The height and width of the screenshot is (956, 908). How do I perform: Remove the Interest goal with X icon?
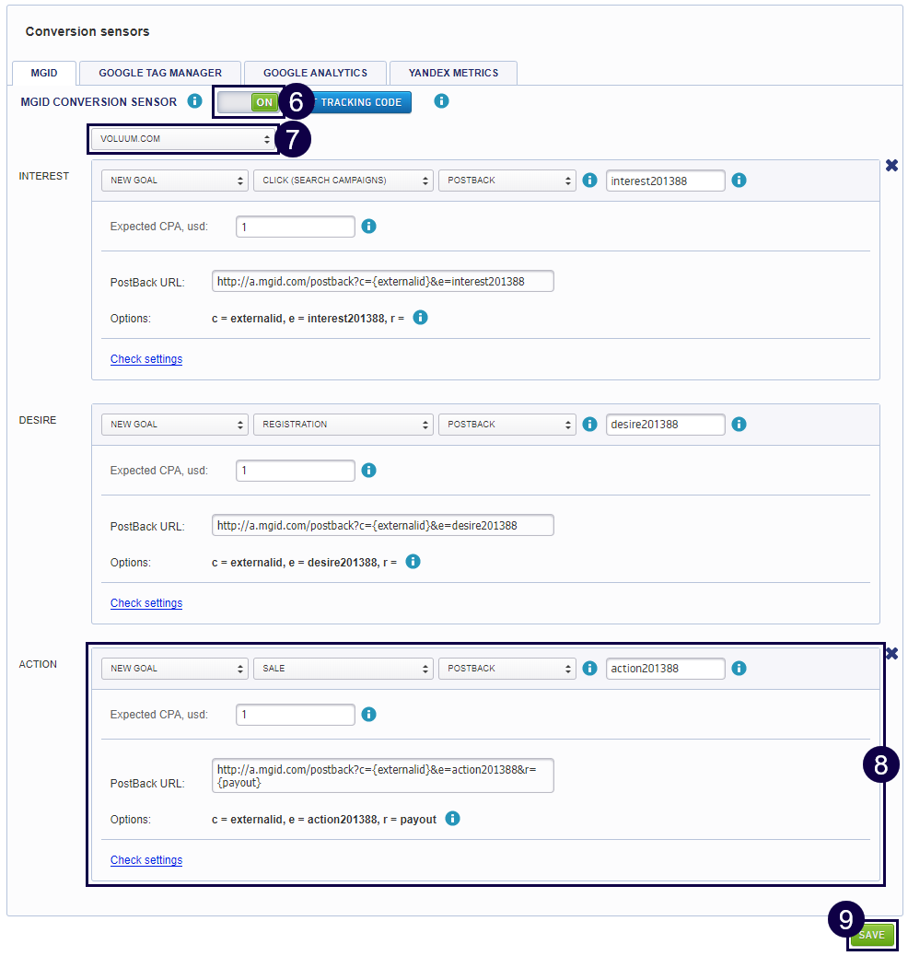[x=891, y=166]
